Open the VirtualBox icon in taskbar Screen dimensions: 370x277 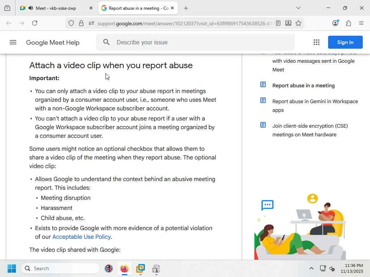141,268
